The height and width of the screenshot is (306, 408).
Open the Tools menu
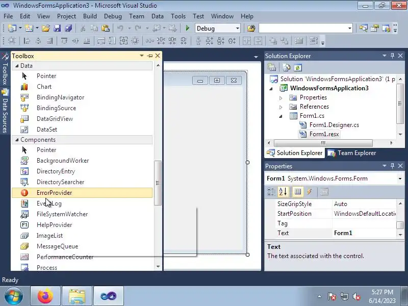178,16
